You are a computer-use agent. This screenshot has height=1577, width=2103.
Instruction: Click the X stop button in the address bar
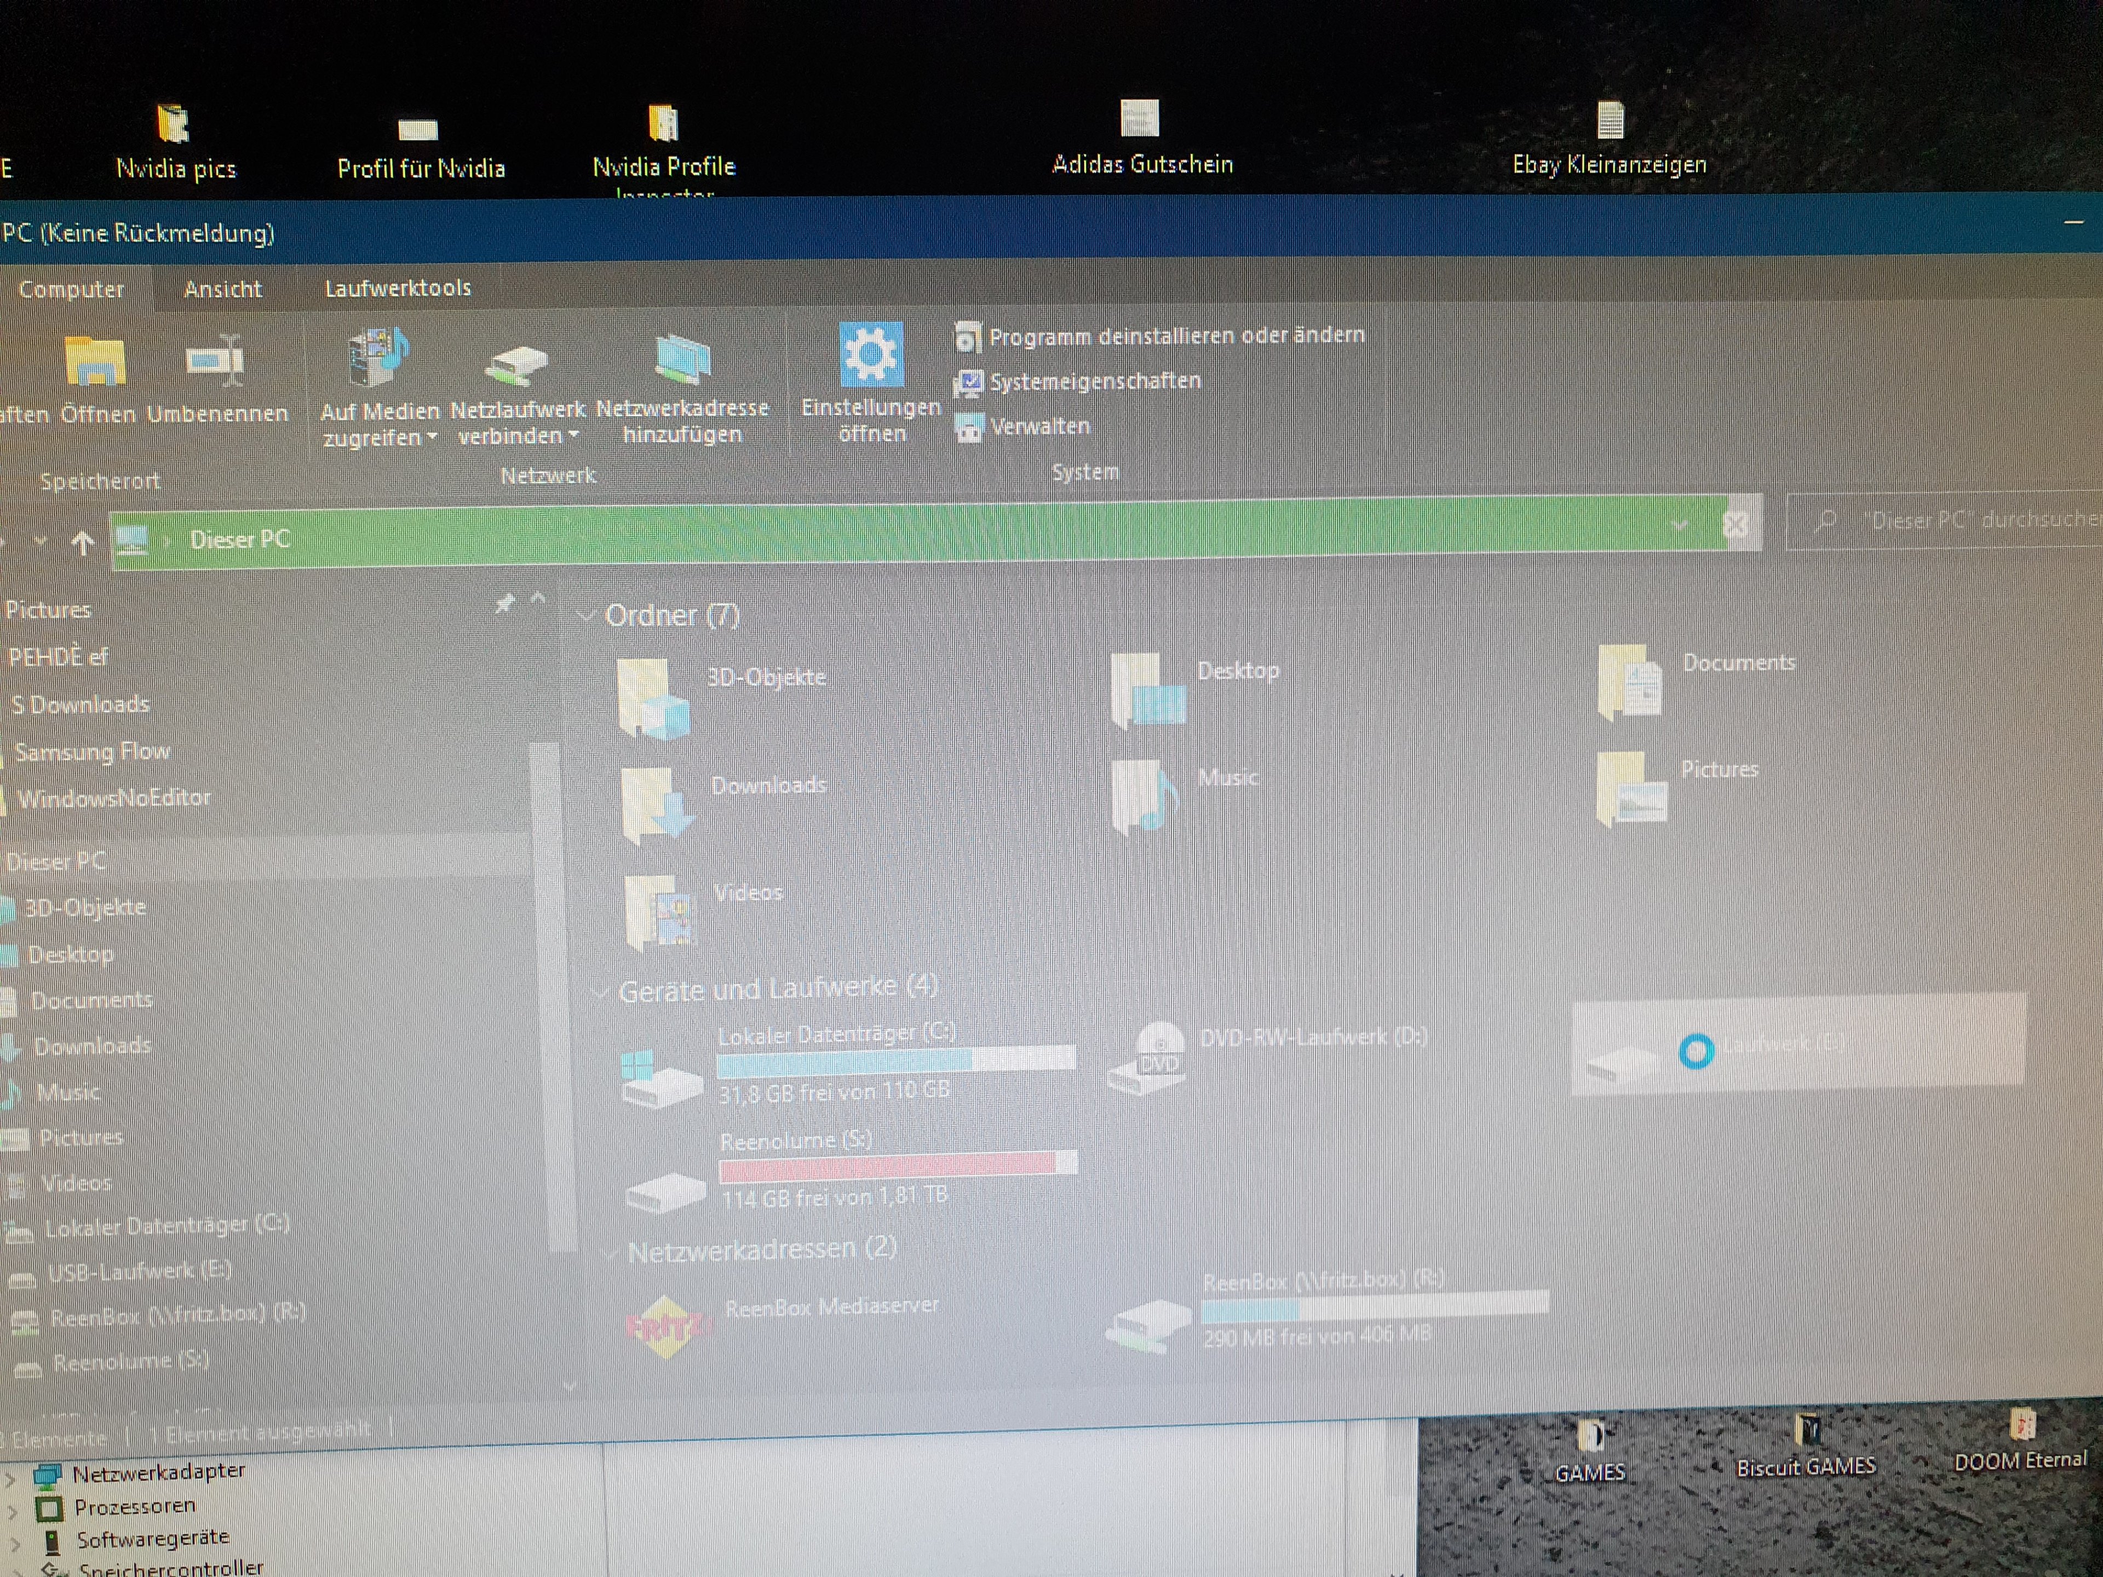[x=1735, y=524]
